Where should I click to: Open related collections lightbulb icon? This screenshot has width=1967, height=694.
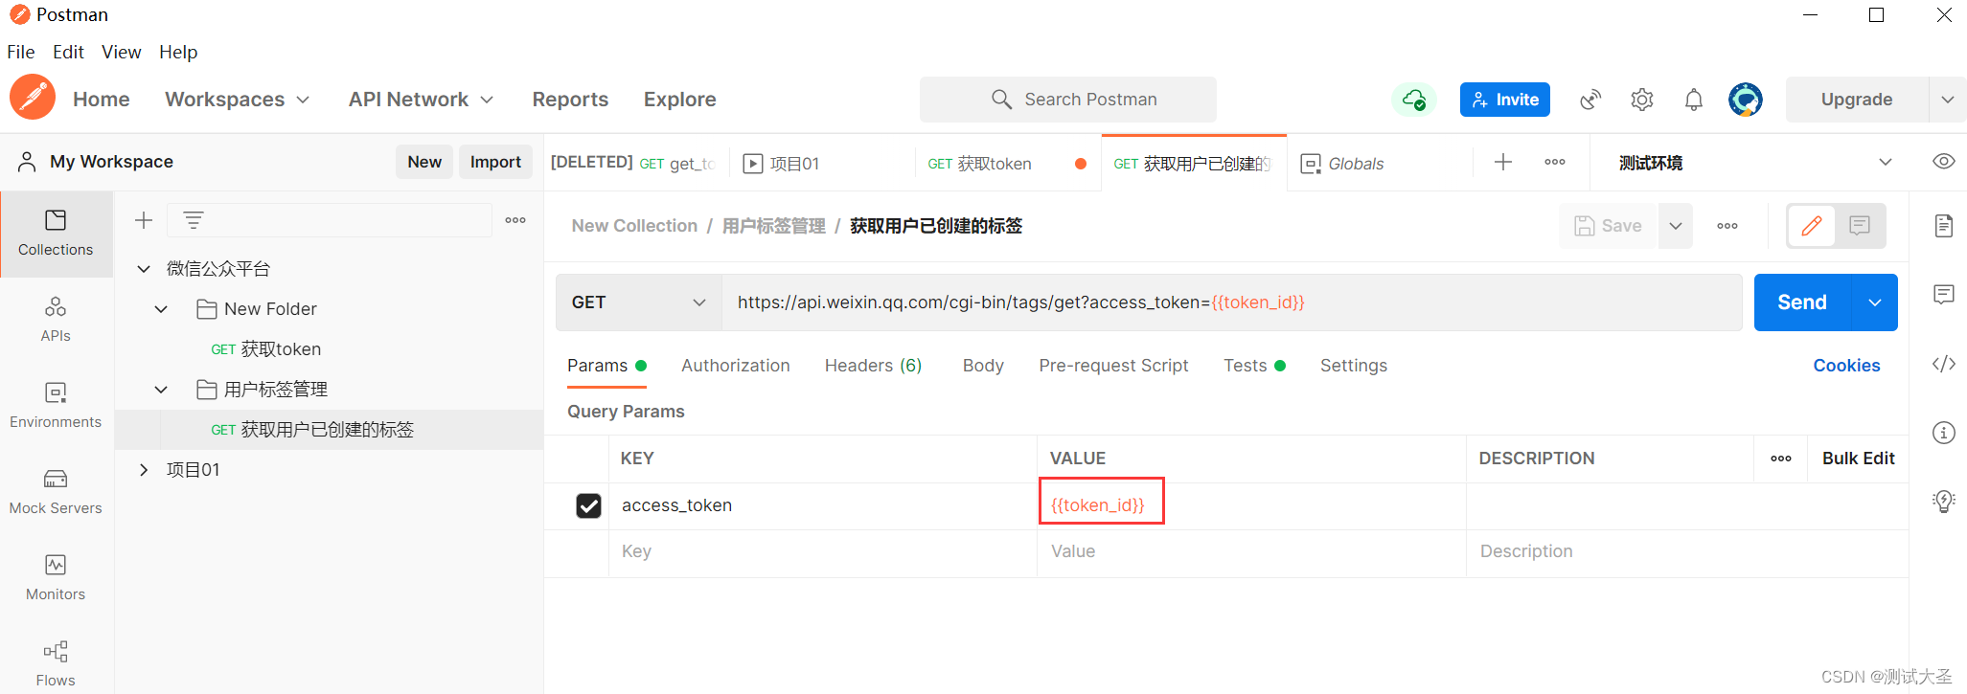(x=1944, y=501)
